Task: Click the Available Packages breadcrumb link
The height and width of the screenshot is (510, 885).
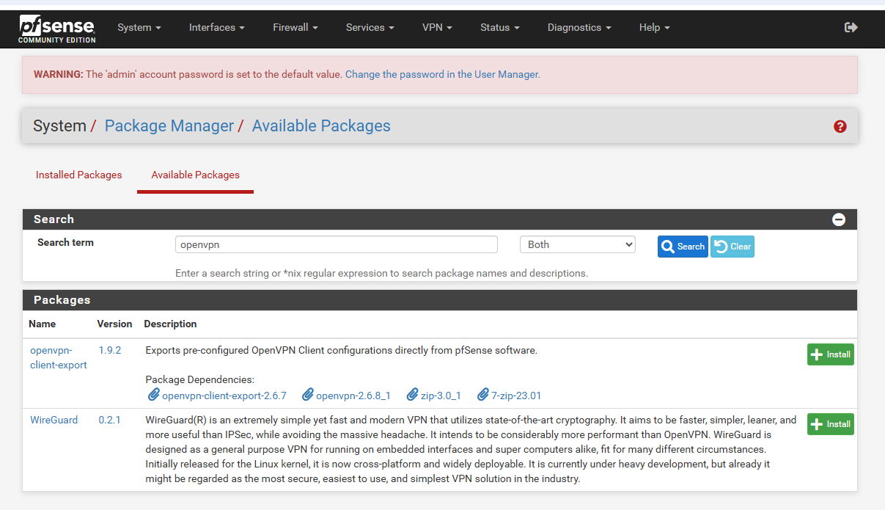Action: pyautogui.click(x=321, y=126)
